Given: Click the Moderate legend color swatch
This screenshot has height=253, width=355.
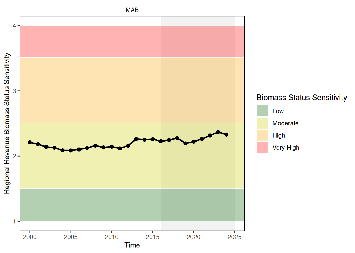Looking at the screenshot, I should (x=262, y=123).
